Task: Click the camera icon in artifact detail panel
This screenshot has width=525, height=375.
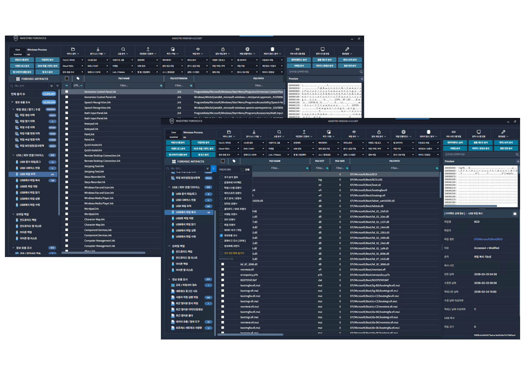Action: 515,214
